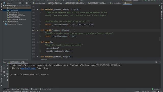This screenshot has height=92, width=163.
Task: Click the collapse all icon in Project panel header
Action: (23, 3)
